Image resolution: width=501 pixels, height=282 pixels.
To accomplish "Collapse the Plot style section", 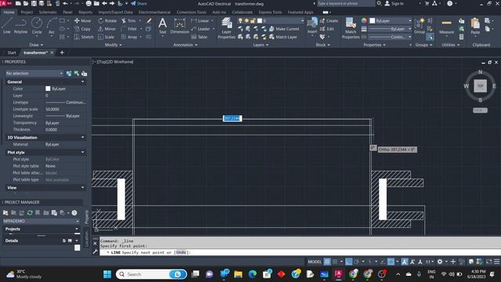I will click(x=83, y=153).
